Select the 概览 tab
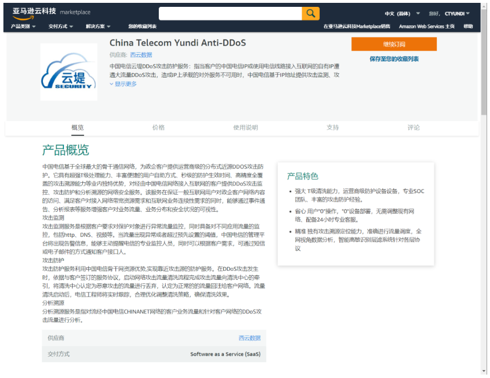Viewport: 490px width, 378px height. [78, 127]
